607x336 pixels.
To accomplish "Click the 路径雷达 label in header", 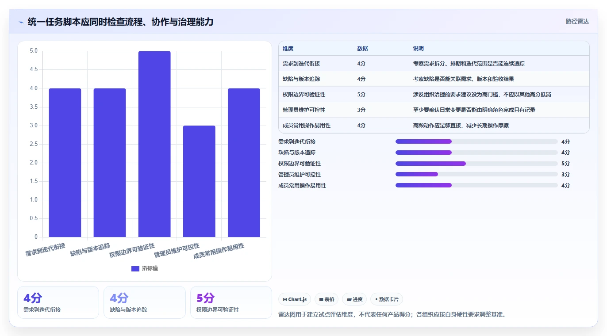I will pos(577,21).
